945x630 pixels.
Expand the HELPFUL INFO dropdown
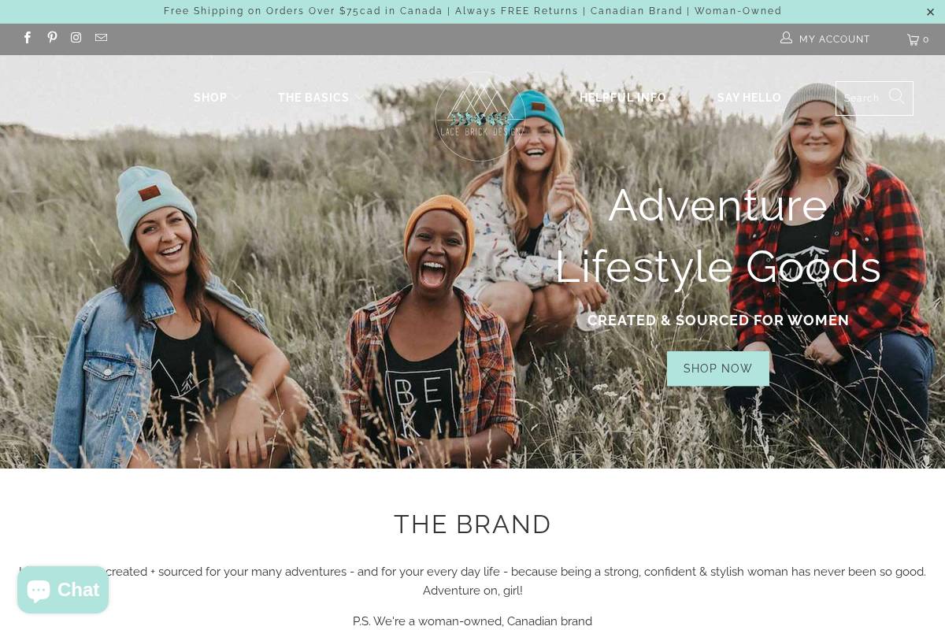pos(630,98)
